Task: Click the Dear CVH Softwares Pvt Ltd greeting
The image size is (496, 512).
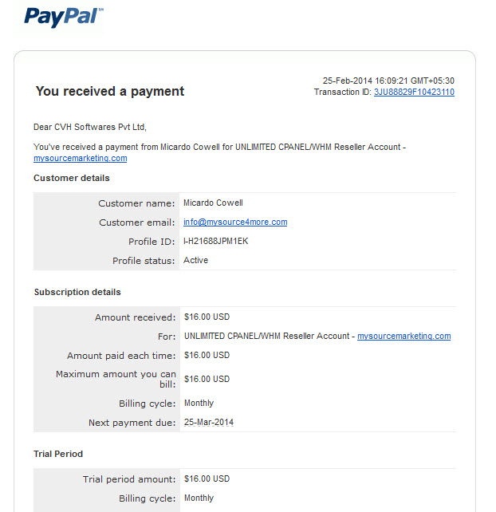Action: pos(90,127)
